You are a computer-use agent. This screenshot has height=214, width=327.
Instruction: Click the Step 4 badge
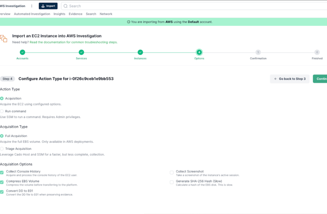pyautogui.click(x=7, y=79)
